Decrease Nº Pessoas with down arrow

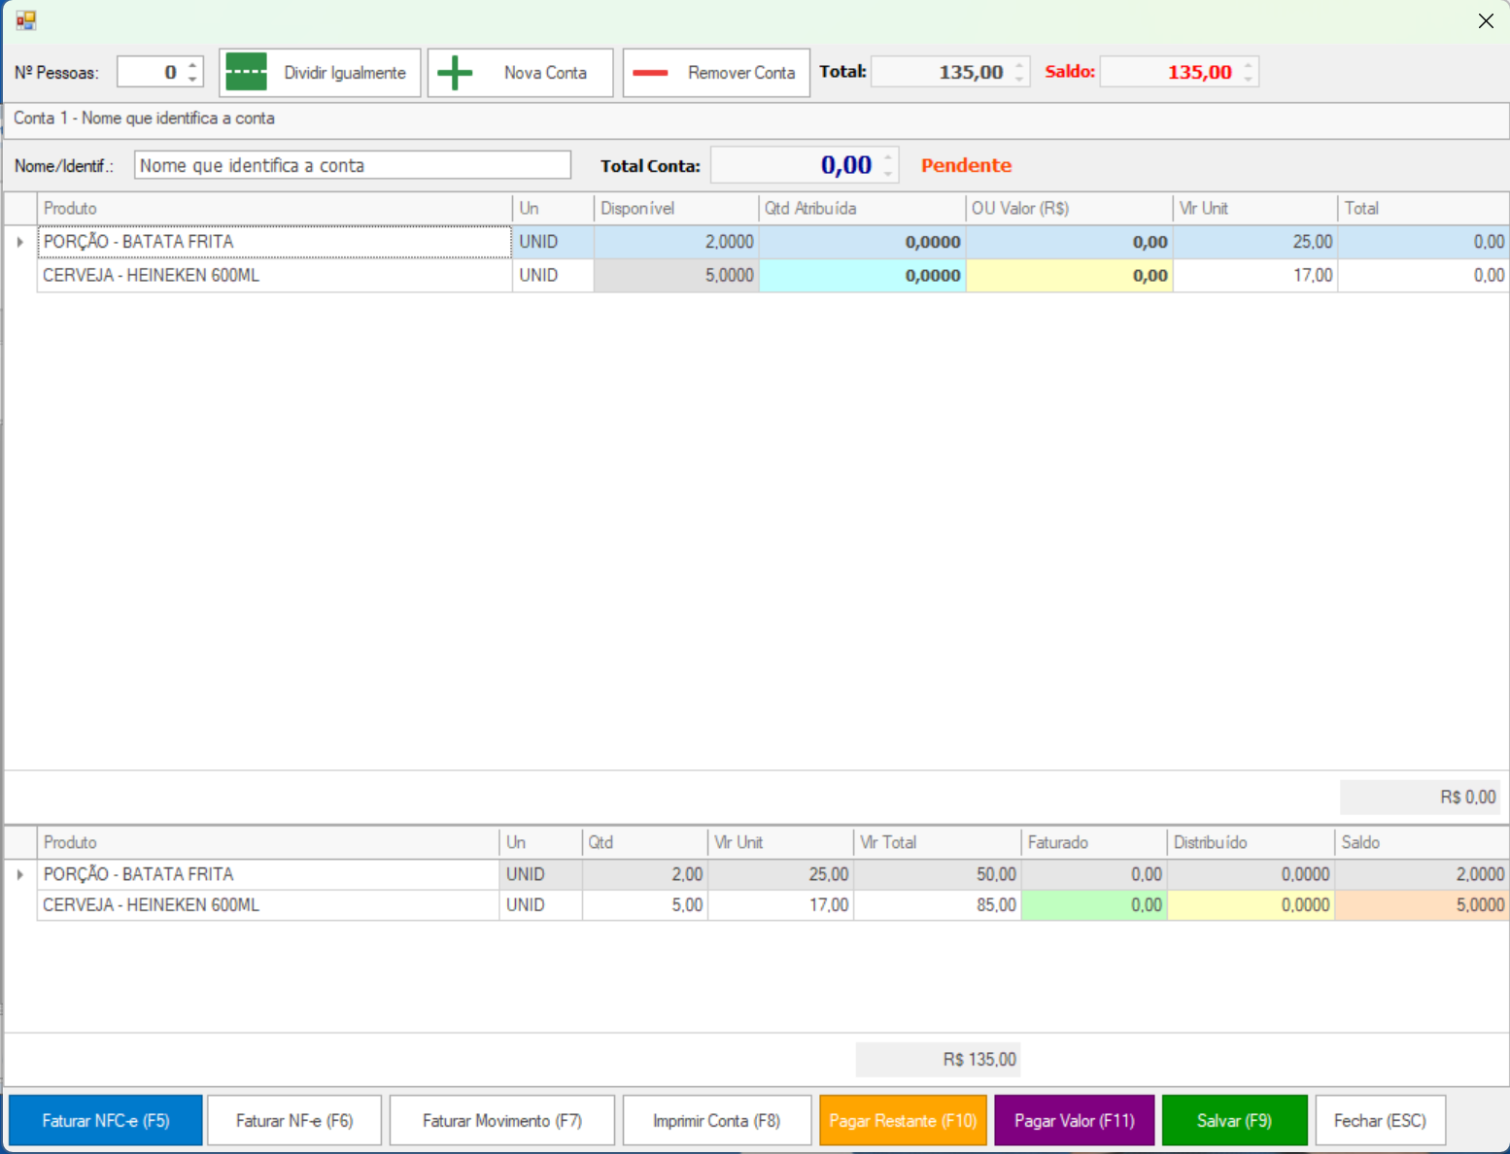point(192,79)
